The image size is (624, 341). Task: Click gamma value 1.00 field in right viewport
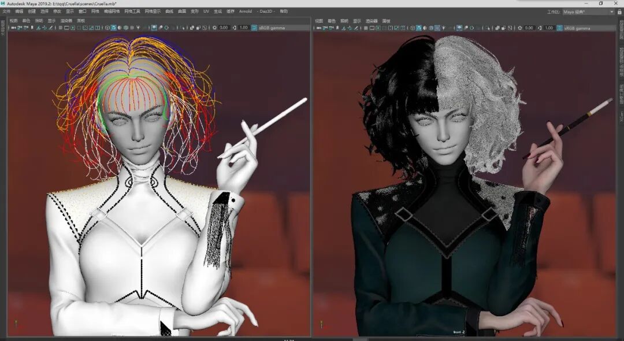[x=549, y=28]
